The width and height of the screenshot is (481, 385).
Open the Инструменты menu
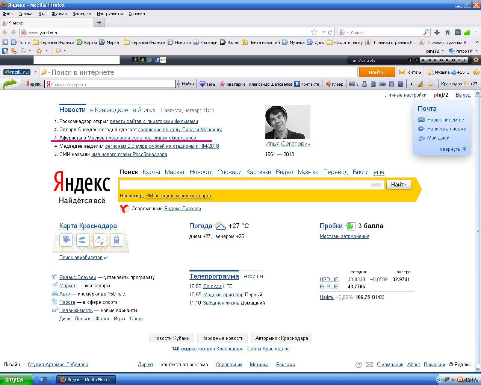110,14
